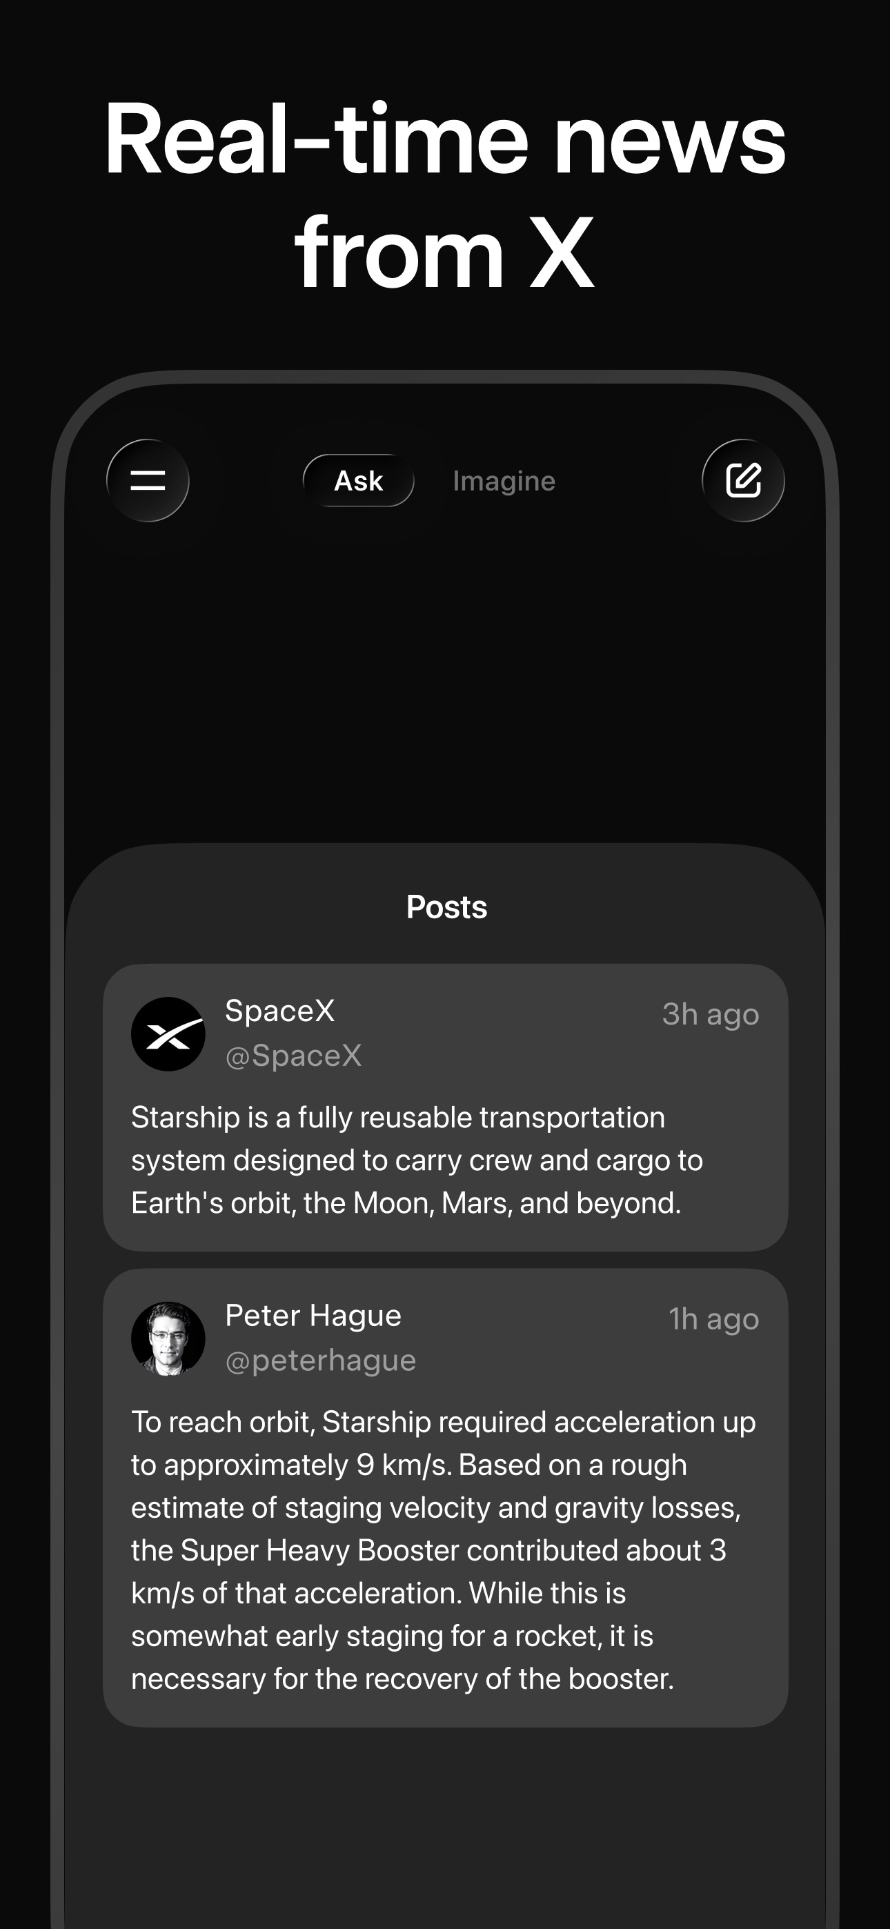Open the Posts section header

(446, 906)
